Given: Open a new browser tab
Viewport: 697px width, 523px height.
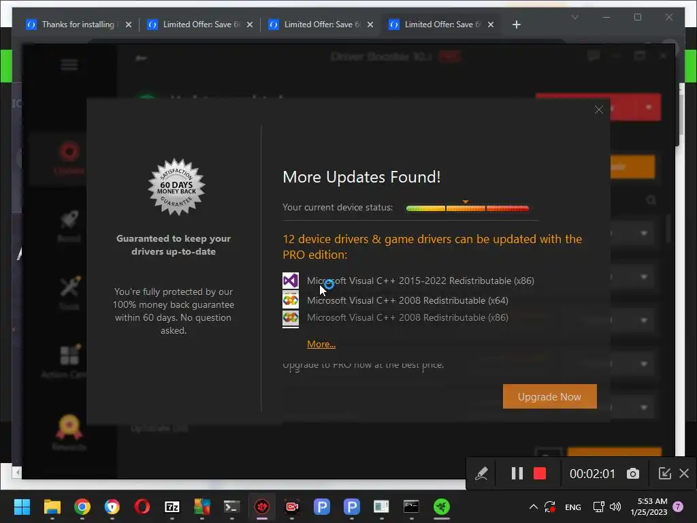Looking at the screenshot, I should [516, 25].
